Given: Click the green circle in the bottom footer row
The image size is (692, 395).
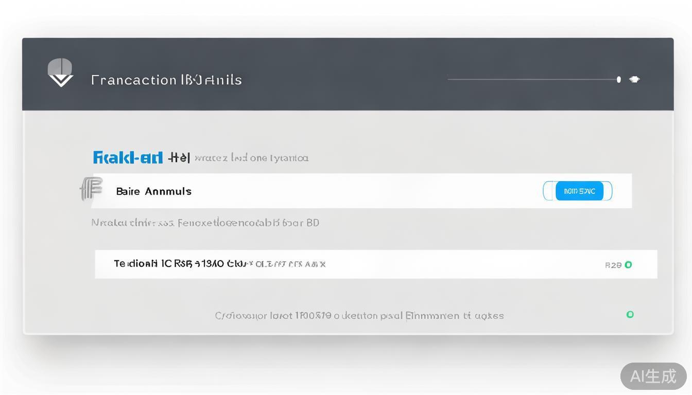Looking at the screenshot, I should tap(630, 314).
